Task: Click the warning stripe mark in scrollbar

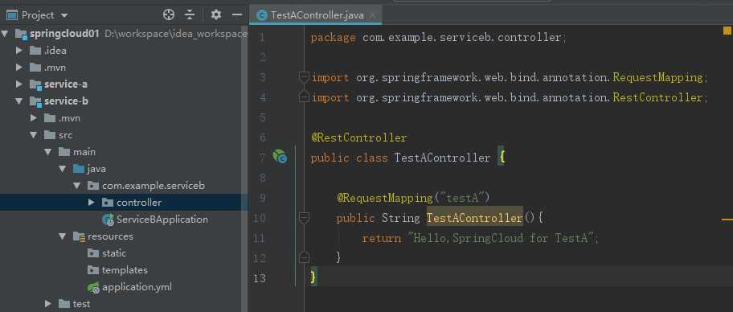Action: point(727,219)
